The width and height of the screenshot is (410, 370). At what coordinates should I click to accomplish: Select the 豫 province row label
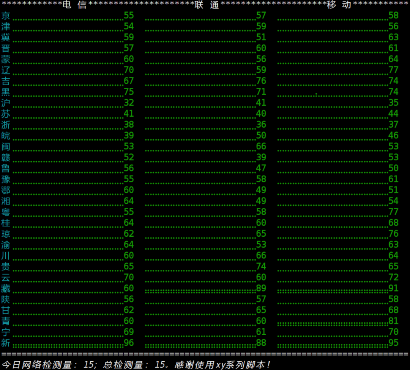tap(6, 179)
